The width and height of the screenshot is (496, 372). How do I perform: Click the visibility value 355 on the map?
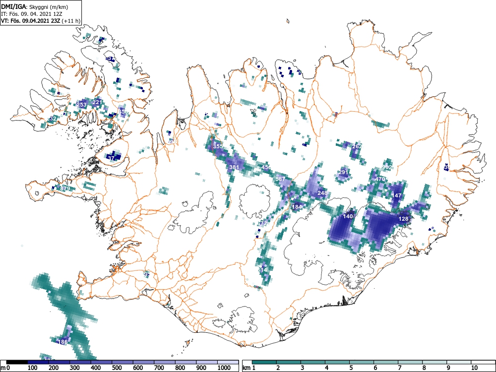pyautogui.click(x=218, y=146)
